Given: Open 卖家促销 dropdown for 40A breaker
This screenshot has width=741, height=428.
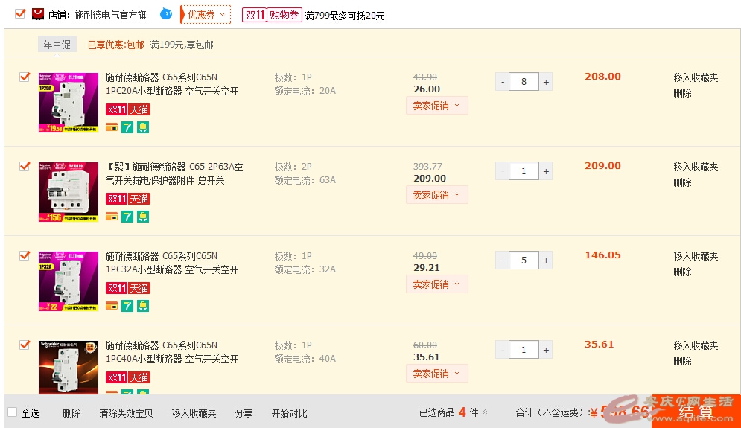Looking at the screenshot, I should coord(437,374).
